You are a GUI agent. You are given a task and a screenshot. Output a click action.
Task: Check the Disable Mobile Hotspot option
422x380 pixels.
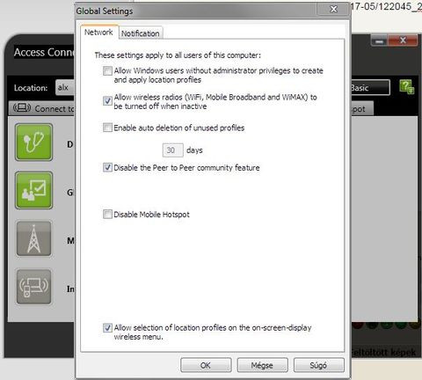(107, 214)
